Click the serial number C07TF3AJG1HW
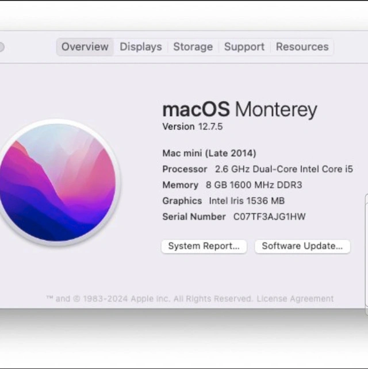 [269, 217]
